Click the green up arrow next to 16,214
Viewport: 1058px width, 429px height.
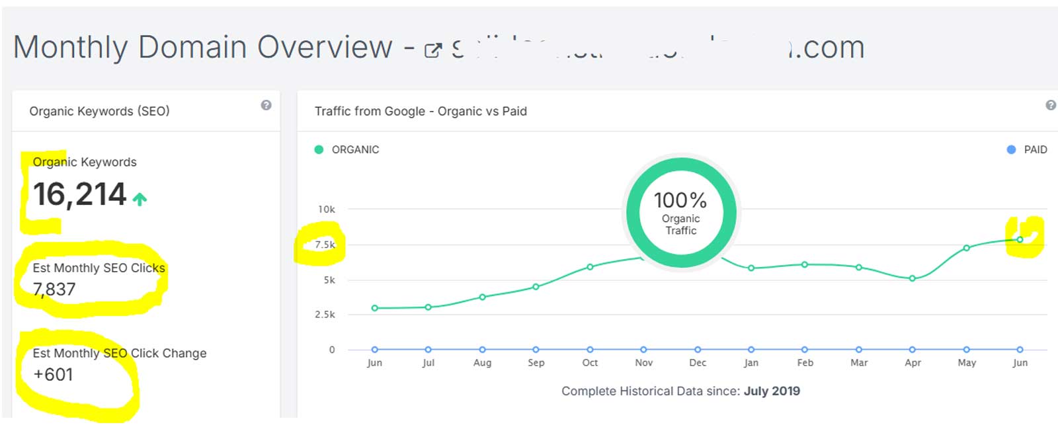[140, 199]
